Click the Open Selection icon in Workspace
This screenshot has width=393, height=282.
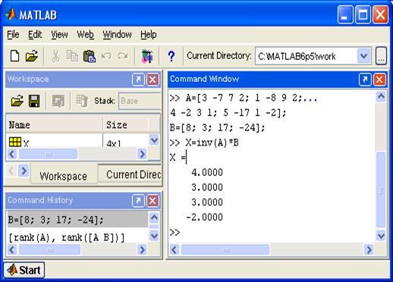[x=58, y=101]
